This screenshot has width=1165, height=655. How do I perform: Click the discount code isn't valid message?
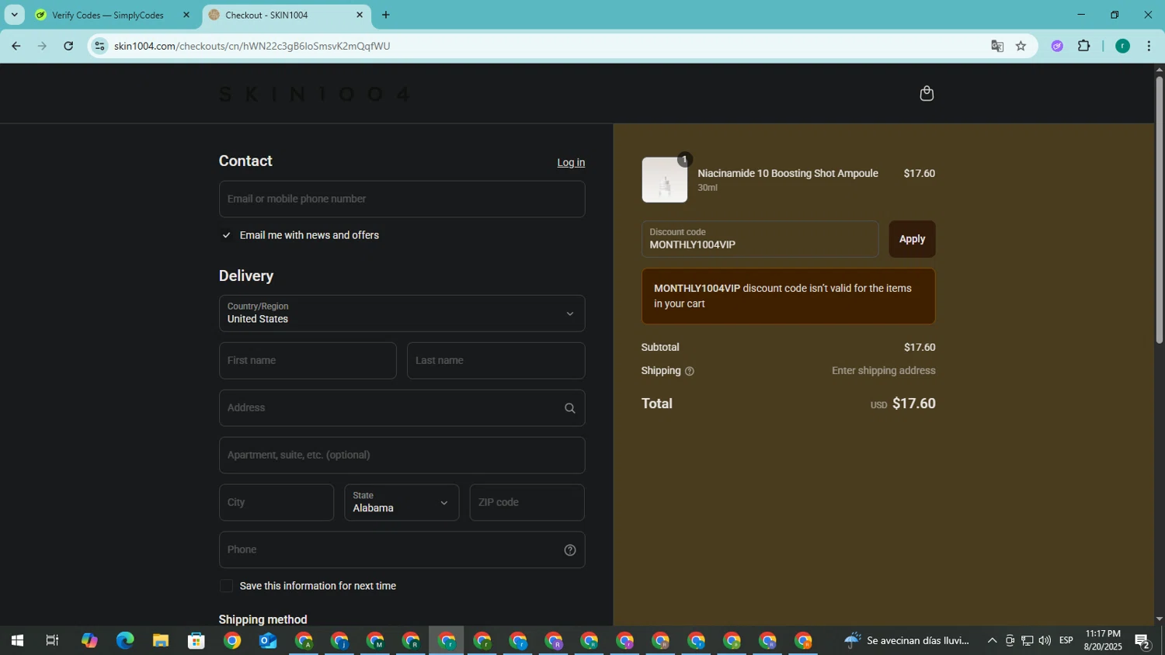788,296
